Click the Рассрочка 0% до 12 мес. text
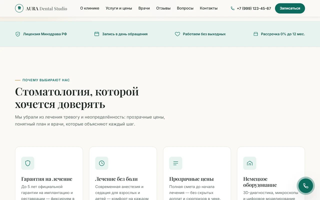The height and width of the screenshot is (200, 320). coord(283,34)
